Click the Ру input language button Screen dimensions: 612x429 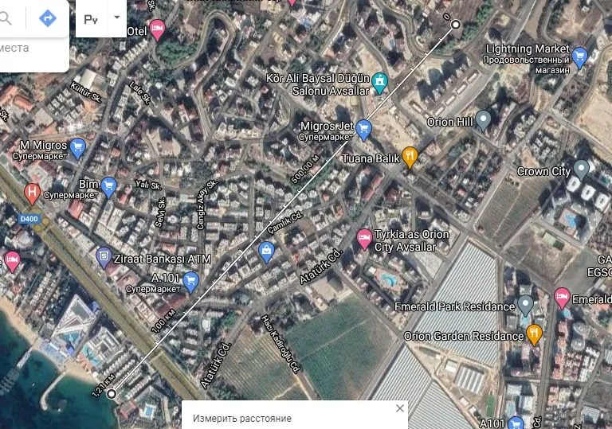(91, 18)
